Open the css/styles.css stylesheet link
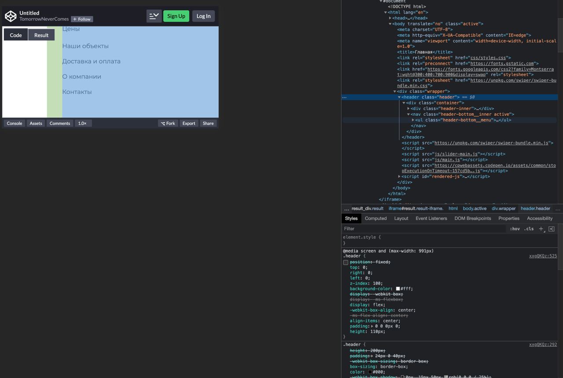This screenshot has height=378, width=563. (488, 58)
